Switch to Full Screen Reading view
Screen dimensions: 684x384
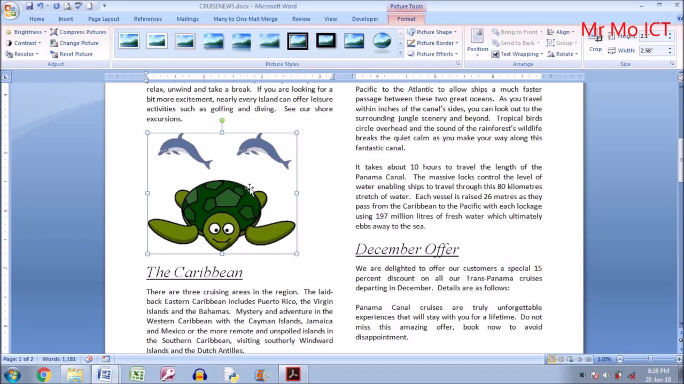[x=561, y=359]
